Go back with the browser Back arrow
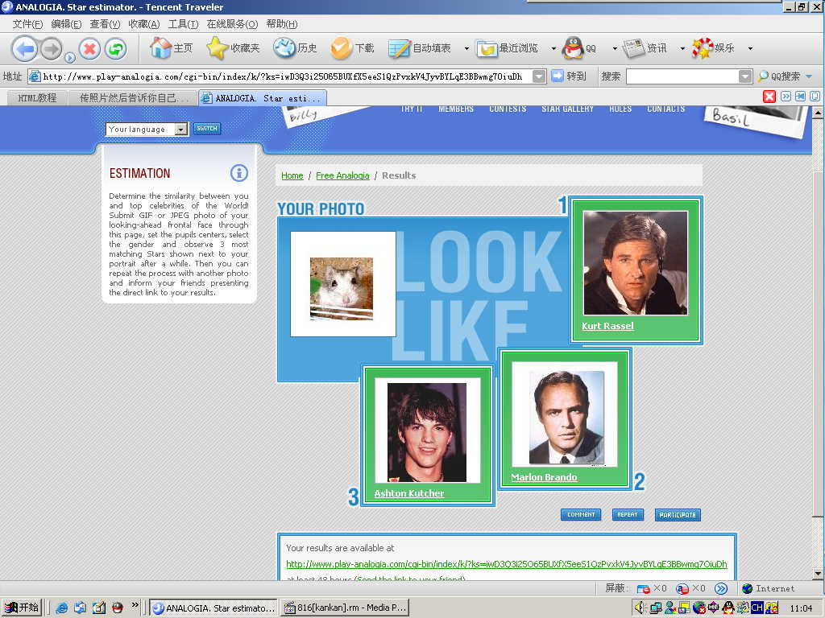Screen dimensions: 825x618 pos(24,49)
